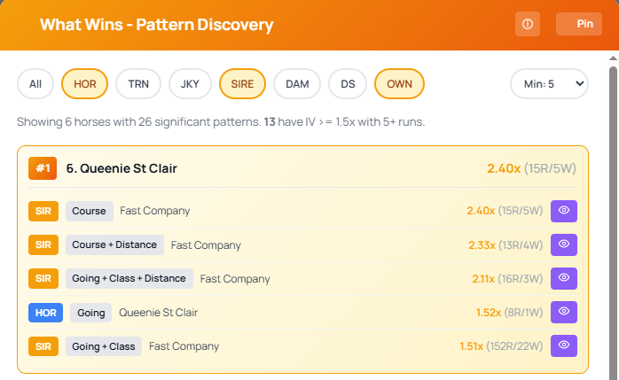Toggle the DS filter chip
619x380 pixels.
pos(348,84)
